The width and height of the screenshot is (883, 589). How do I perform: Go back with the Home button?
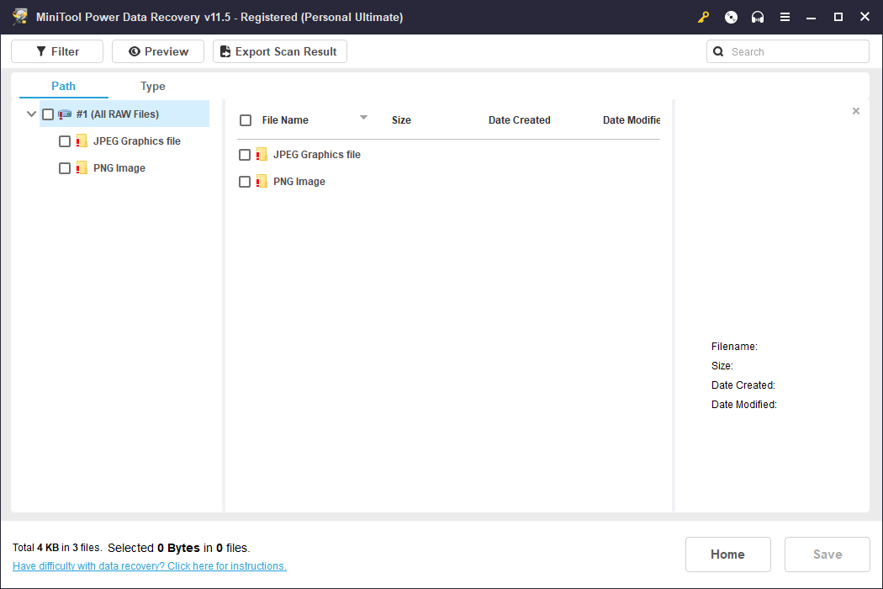pos(727,554)
